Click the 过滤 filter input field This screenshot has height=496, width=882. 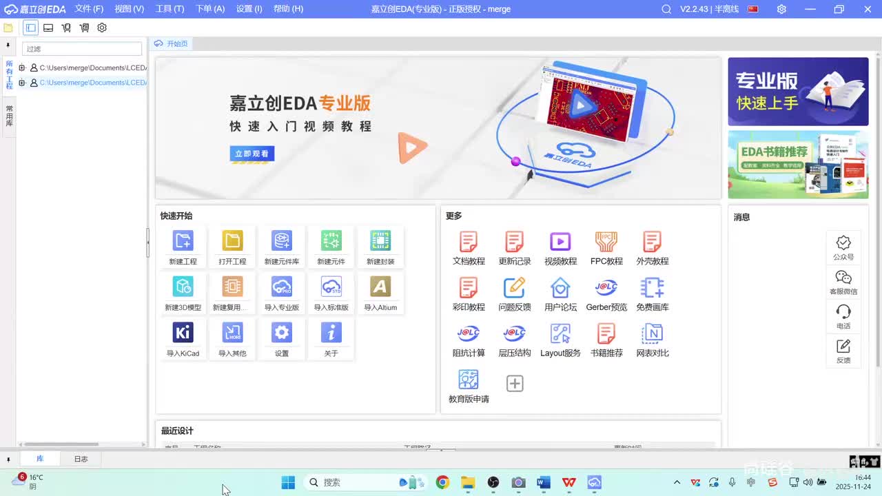82,49
